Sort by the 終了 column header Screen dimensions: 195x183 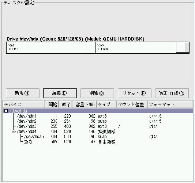pyautogui.click(x=65, y=104)
